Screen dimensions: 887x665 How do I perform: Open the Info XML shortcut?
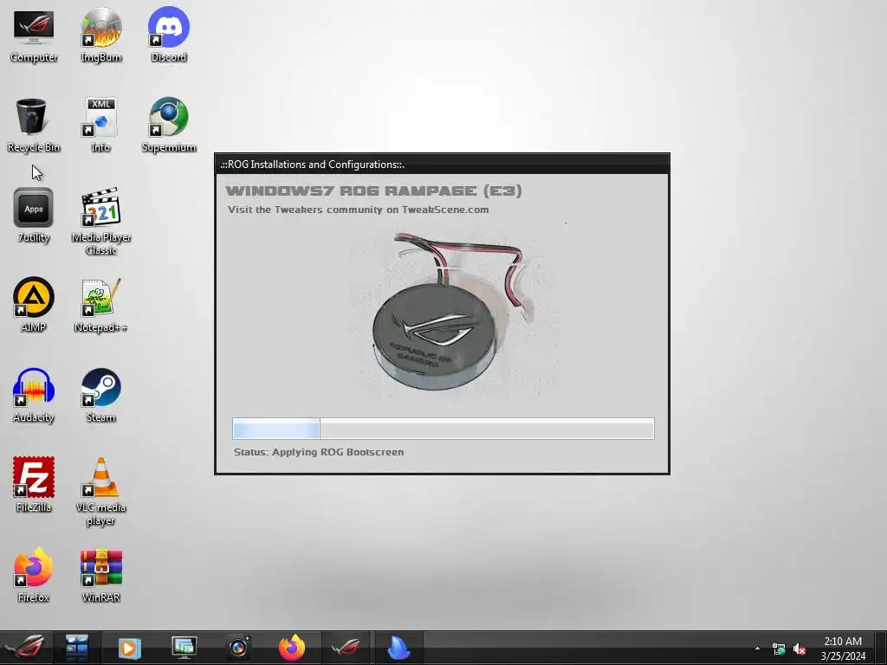(x=100, y=126)
